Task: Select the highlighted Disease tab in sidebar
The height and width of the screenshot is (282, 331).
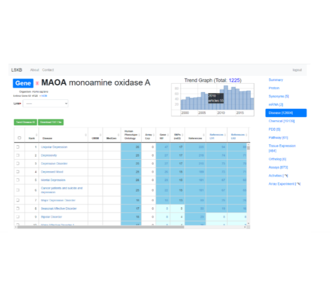Action: tap(286, 113)
